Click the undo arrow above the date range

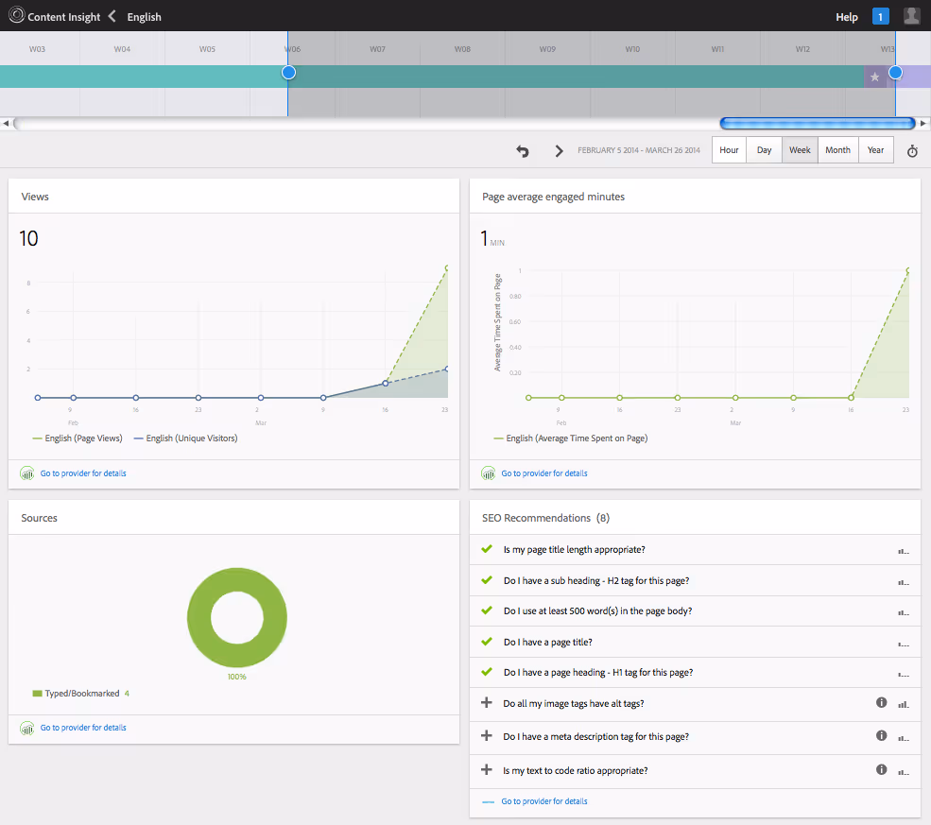[522, 149]
